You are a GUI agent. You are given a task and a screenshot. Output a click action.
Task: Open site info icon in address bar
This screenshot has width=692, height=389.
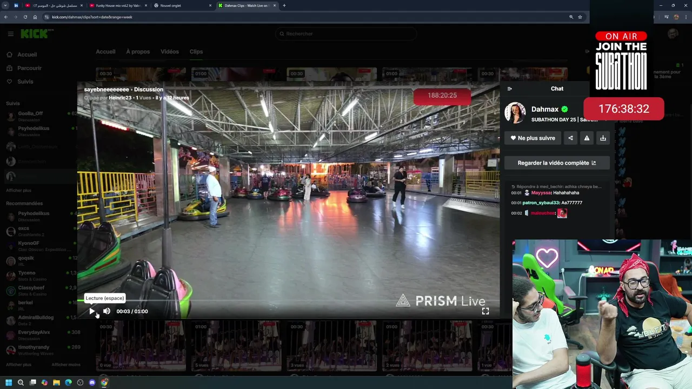pyautogui.click(x=46, y=17)
